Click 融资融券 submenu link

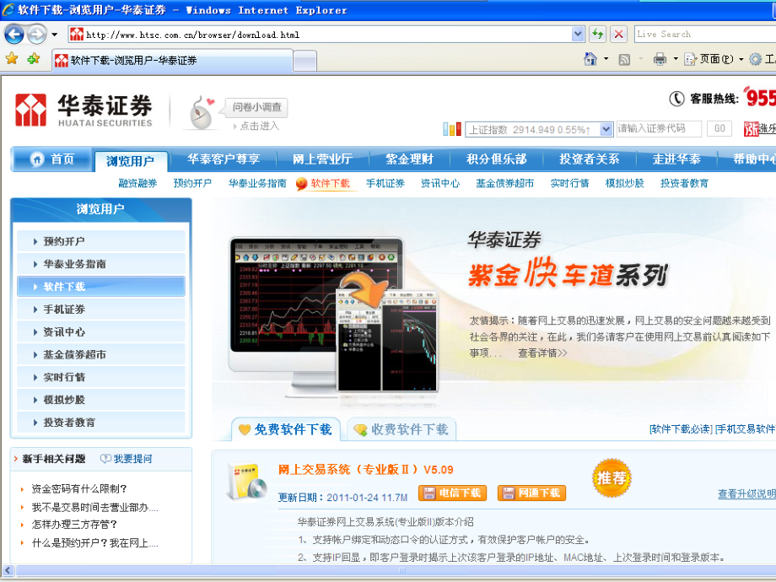[x=137, y=183]
